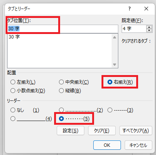Image resolution: width=156 pixels, height=155 pixels.
Task: Confirm with the OK button
Action: (x=107, y=145)
